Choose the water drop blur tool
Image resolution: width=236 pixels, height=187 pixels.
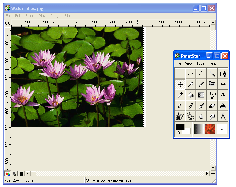click(x=201, y=116)
